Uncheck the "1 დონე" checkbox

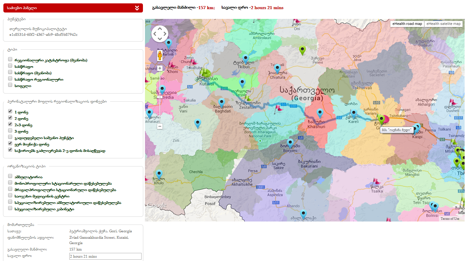tap(10, 111)
